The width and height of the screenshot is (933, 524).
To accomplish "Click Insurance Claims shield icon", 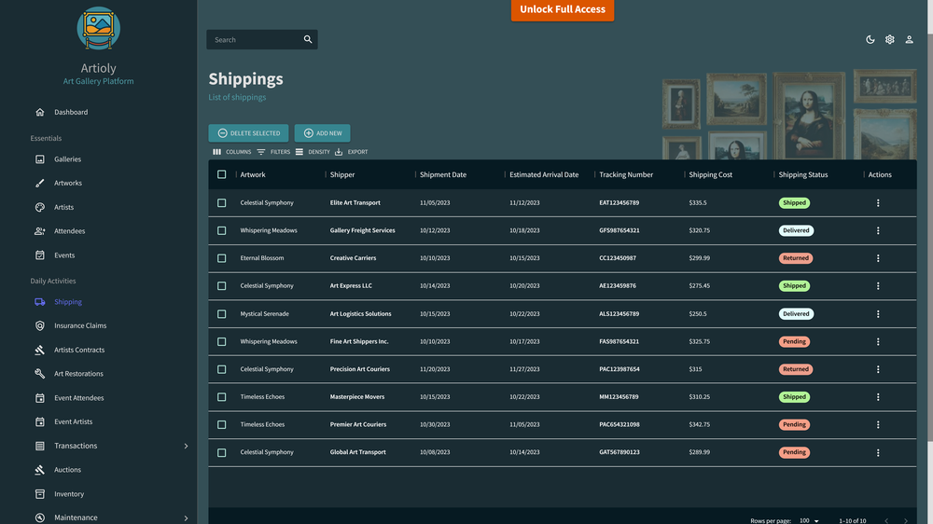I will tap(40, 325).
